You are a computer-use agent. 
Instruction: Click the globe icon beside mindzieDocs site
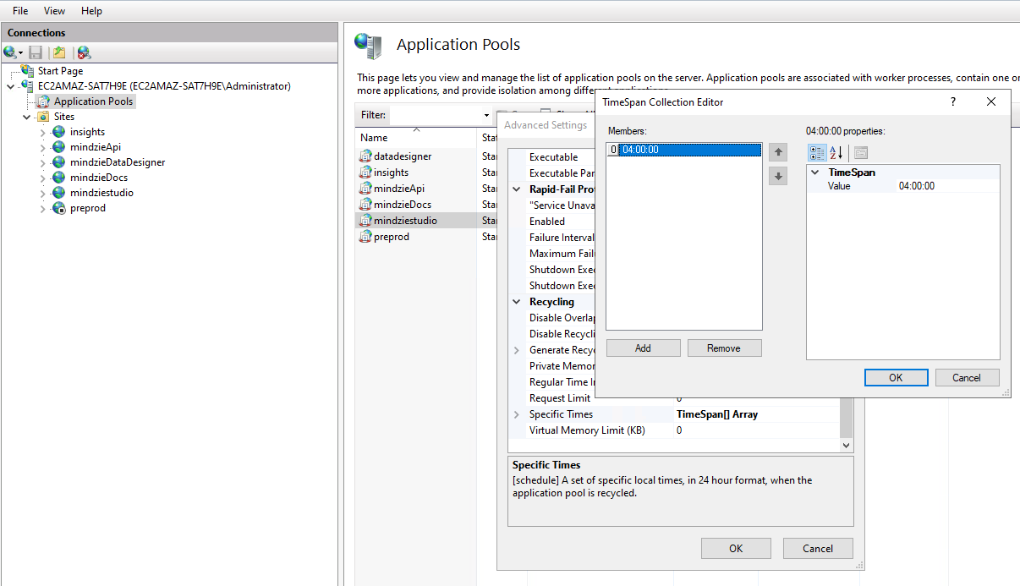(x=58, y=178)
